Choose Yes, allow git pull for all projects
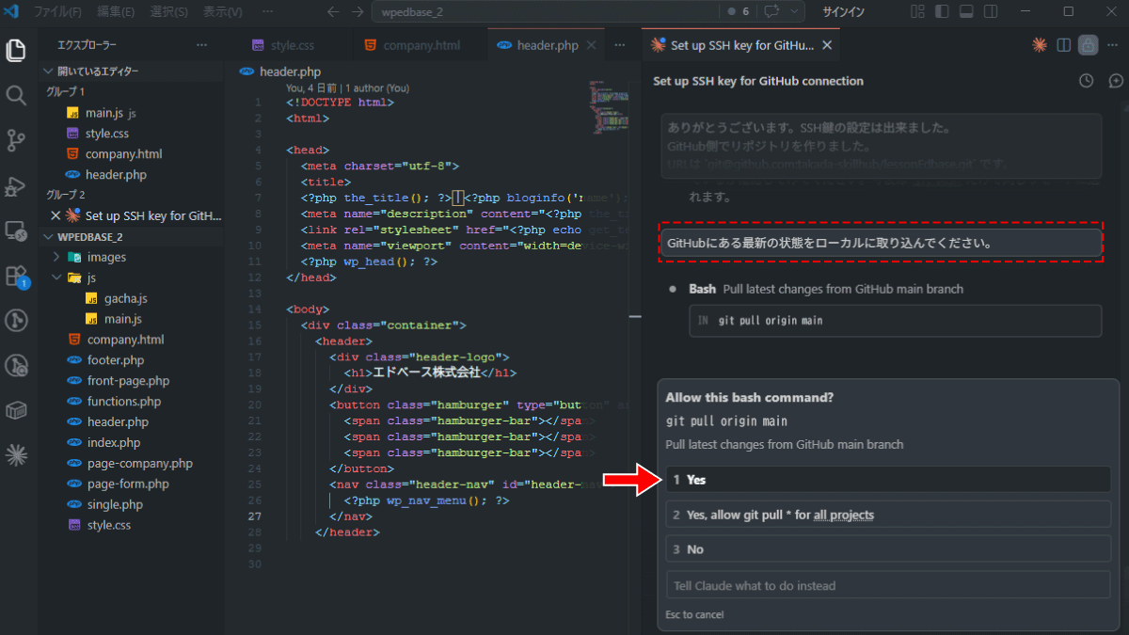Viewport: 1129px width, 635px height. (888, 515)
